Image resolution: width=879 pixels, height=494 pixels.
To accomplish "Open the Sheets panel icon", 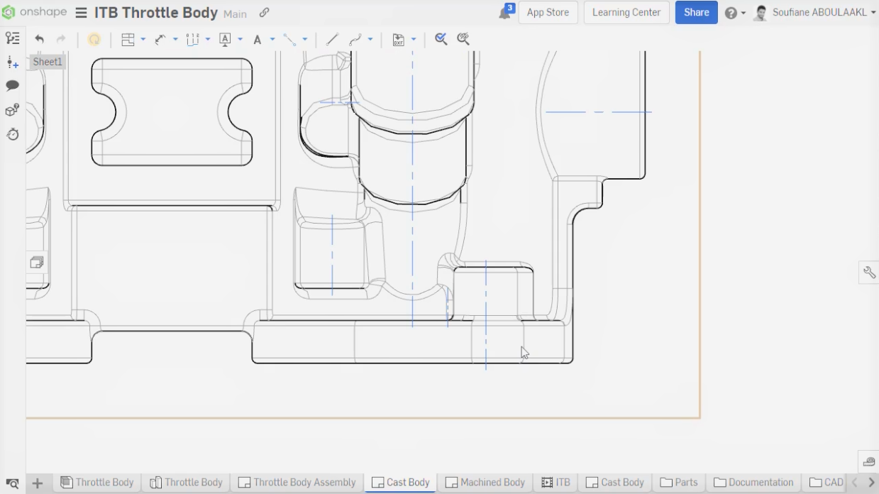I will pos(12,38).
